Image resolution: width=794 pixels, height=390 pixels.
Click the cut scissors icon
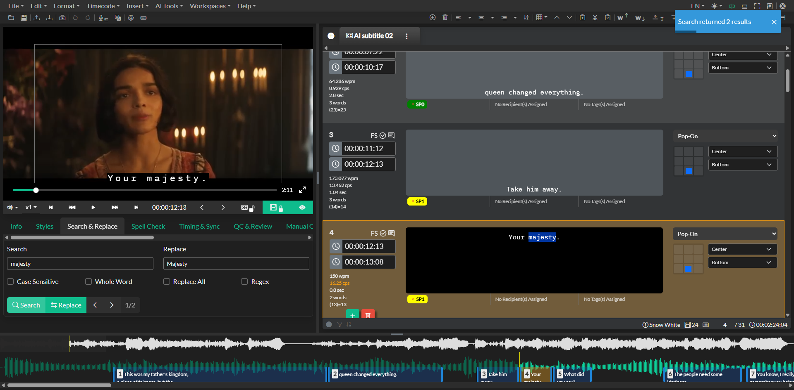[595, 17]
